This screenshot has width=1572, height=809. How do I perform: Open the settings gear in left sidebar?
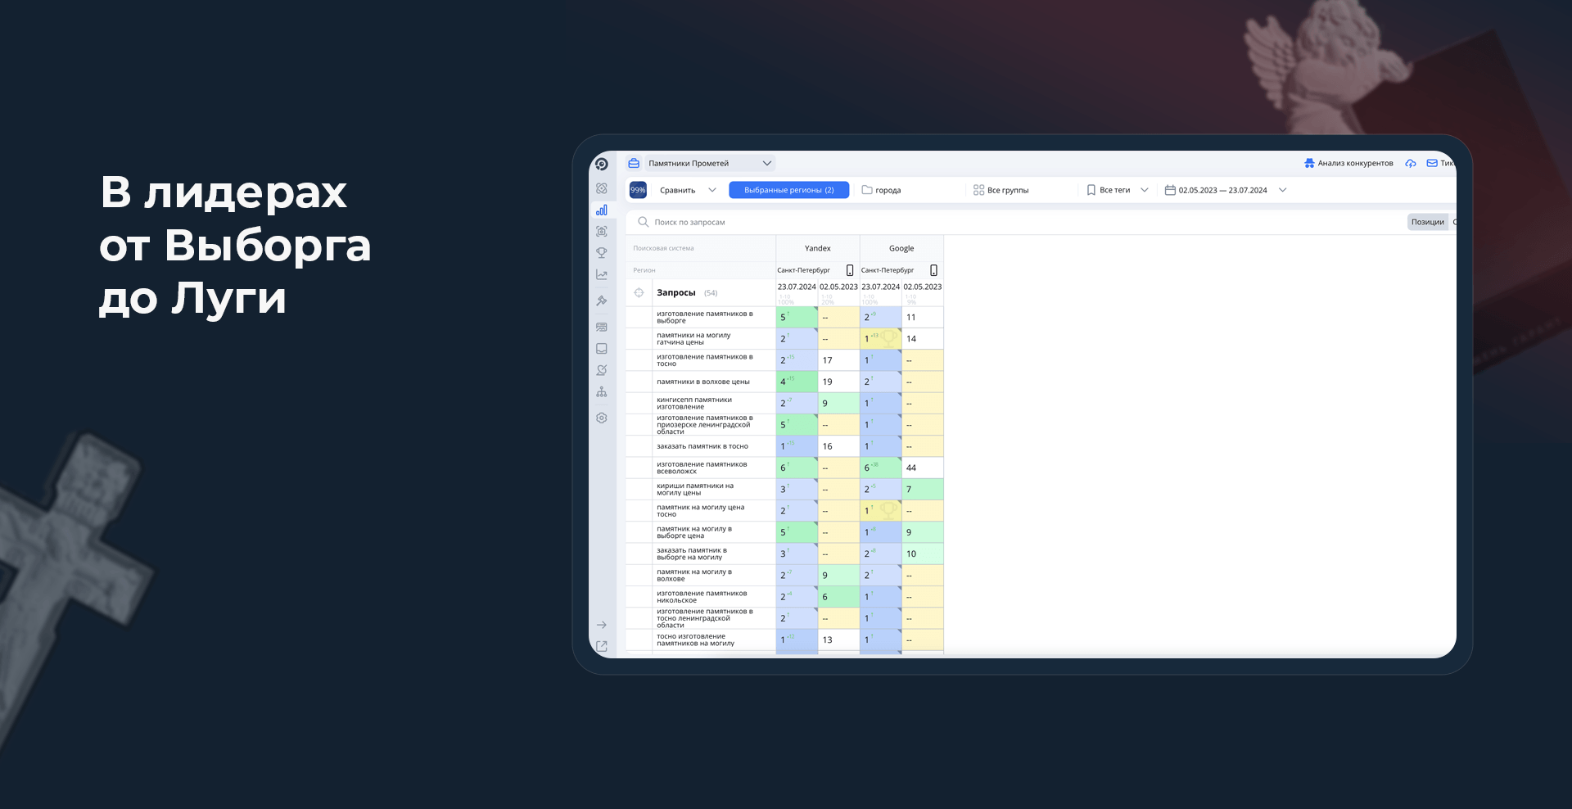pyautogui.click(x=602, y=418)
